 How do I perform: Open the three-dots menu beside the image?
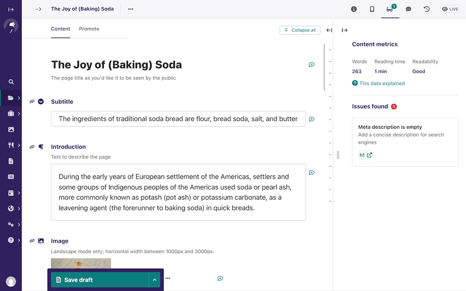click(x=168, y=278)
